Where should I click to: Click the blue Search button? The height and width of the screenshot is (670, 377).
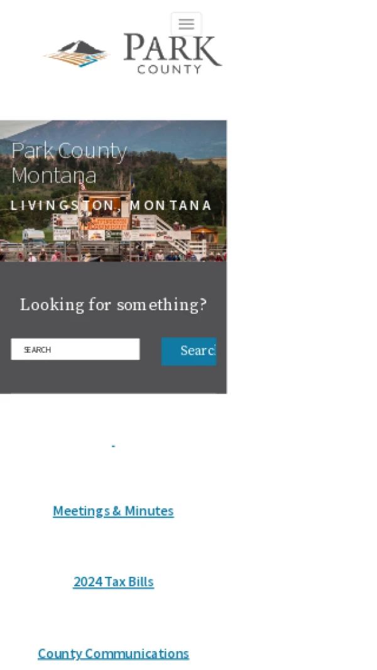(188, 351)
